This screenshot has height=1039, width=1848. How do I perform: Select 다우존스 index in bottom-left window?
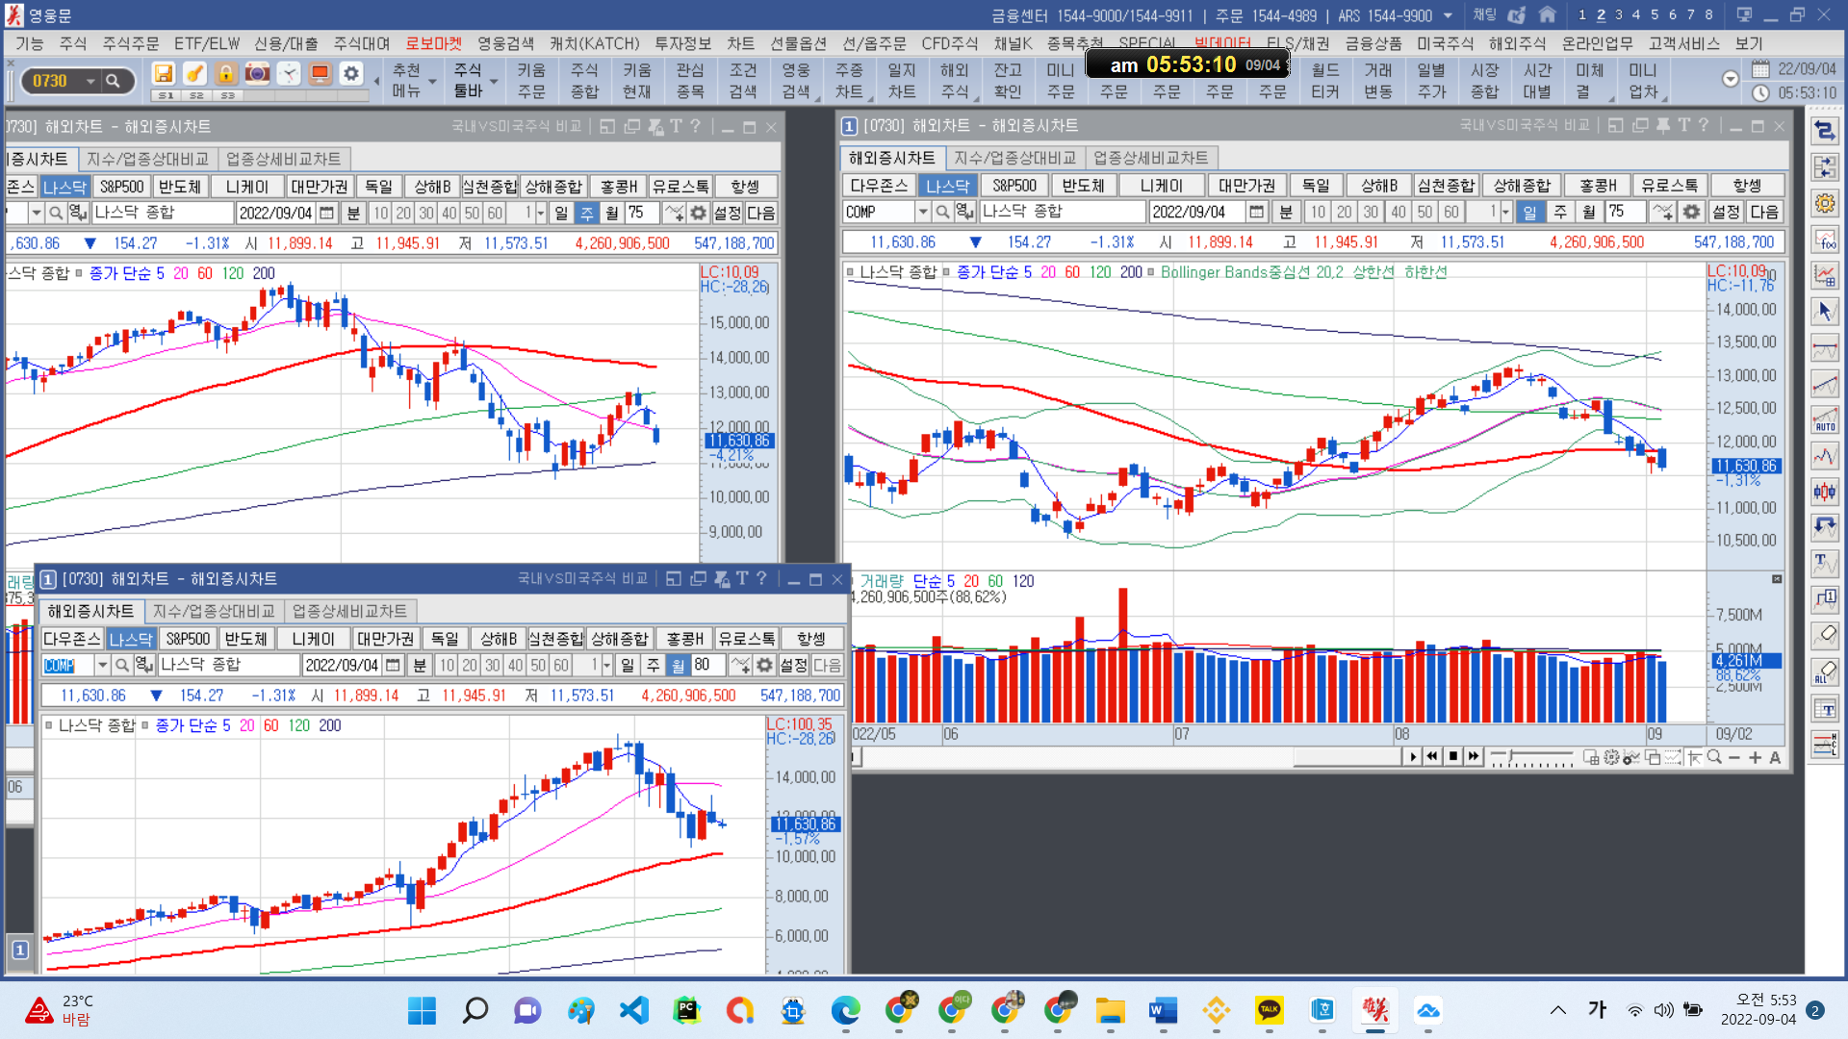click(71, 639)
